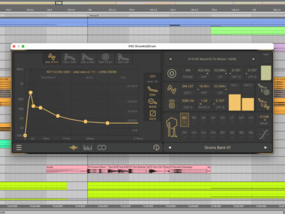Open the step bars view icon
Image resolution: width=285 pixels, height=214 pixels.
87,147
